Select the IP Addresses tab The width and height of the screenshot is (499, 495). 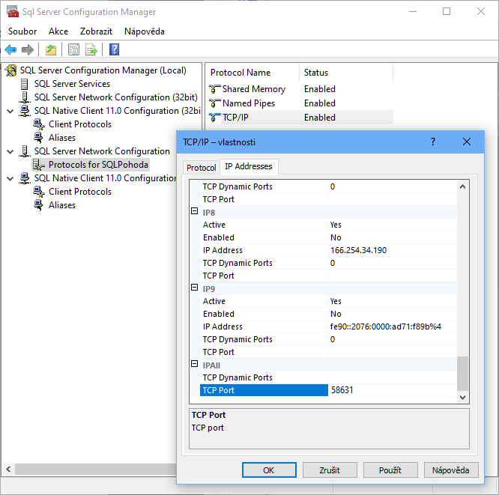(249, 166)
